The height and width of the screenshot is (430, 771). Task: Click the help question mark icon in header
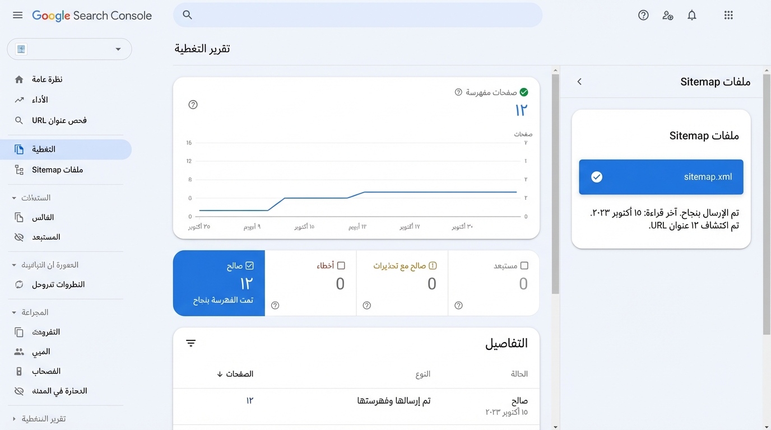point(643,15)
